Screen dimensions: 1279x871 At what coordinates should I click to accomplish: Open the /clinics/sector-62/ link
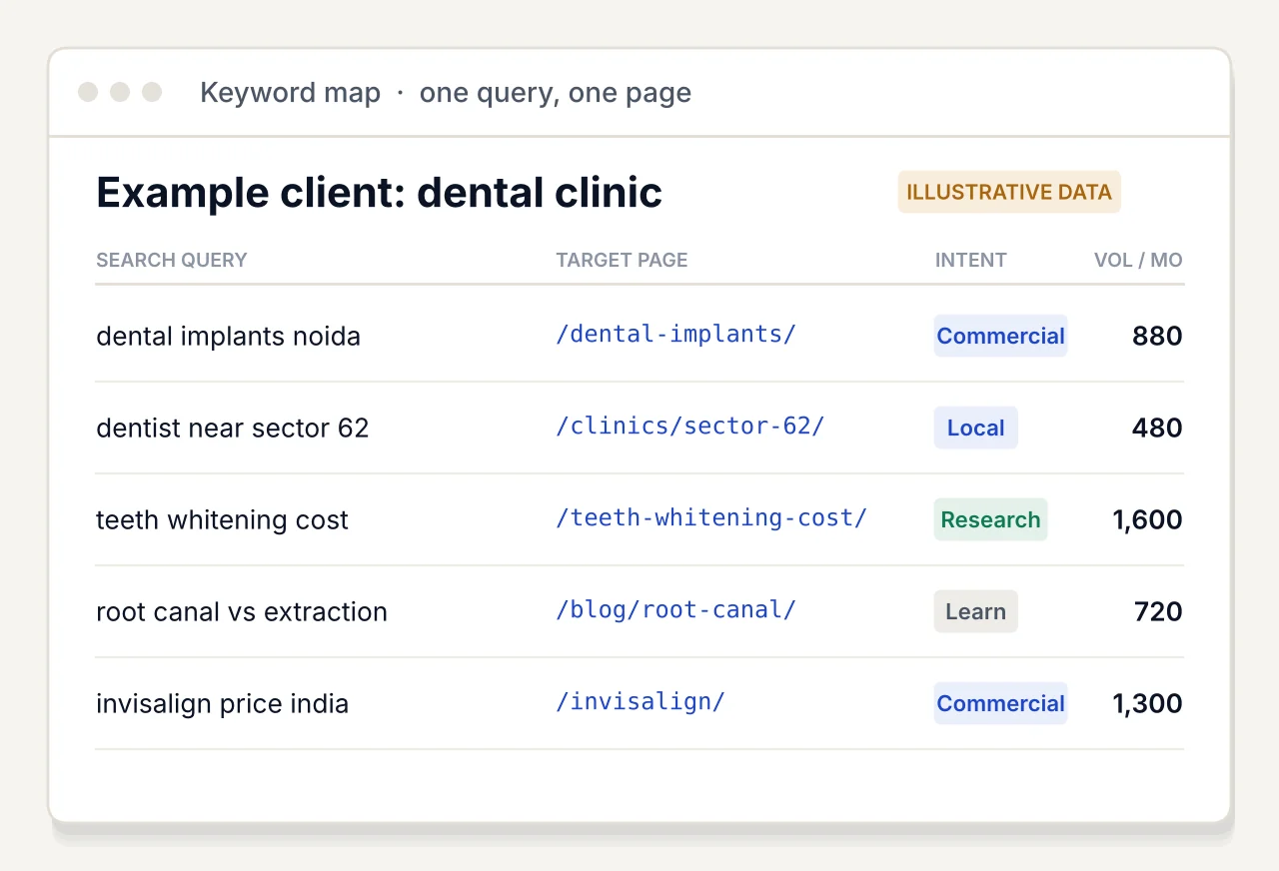tap(689, 426)
